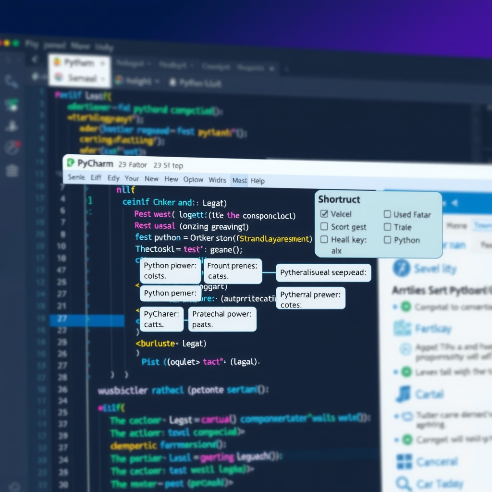Check the Trale option in Shortruct panel
Screen dimensions: 492x492
pos(388,227)
